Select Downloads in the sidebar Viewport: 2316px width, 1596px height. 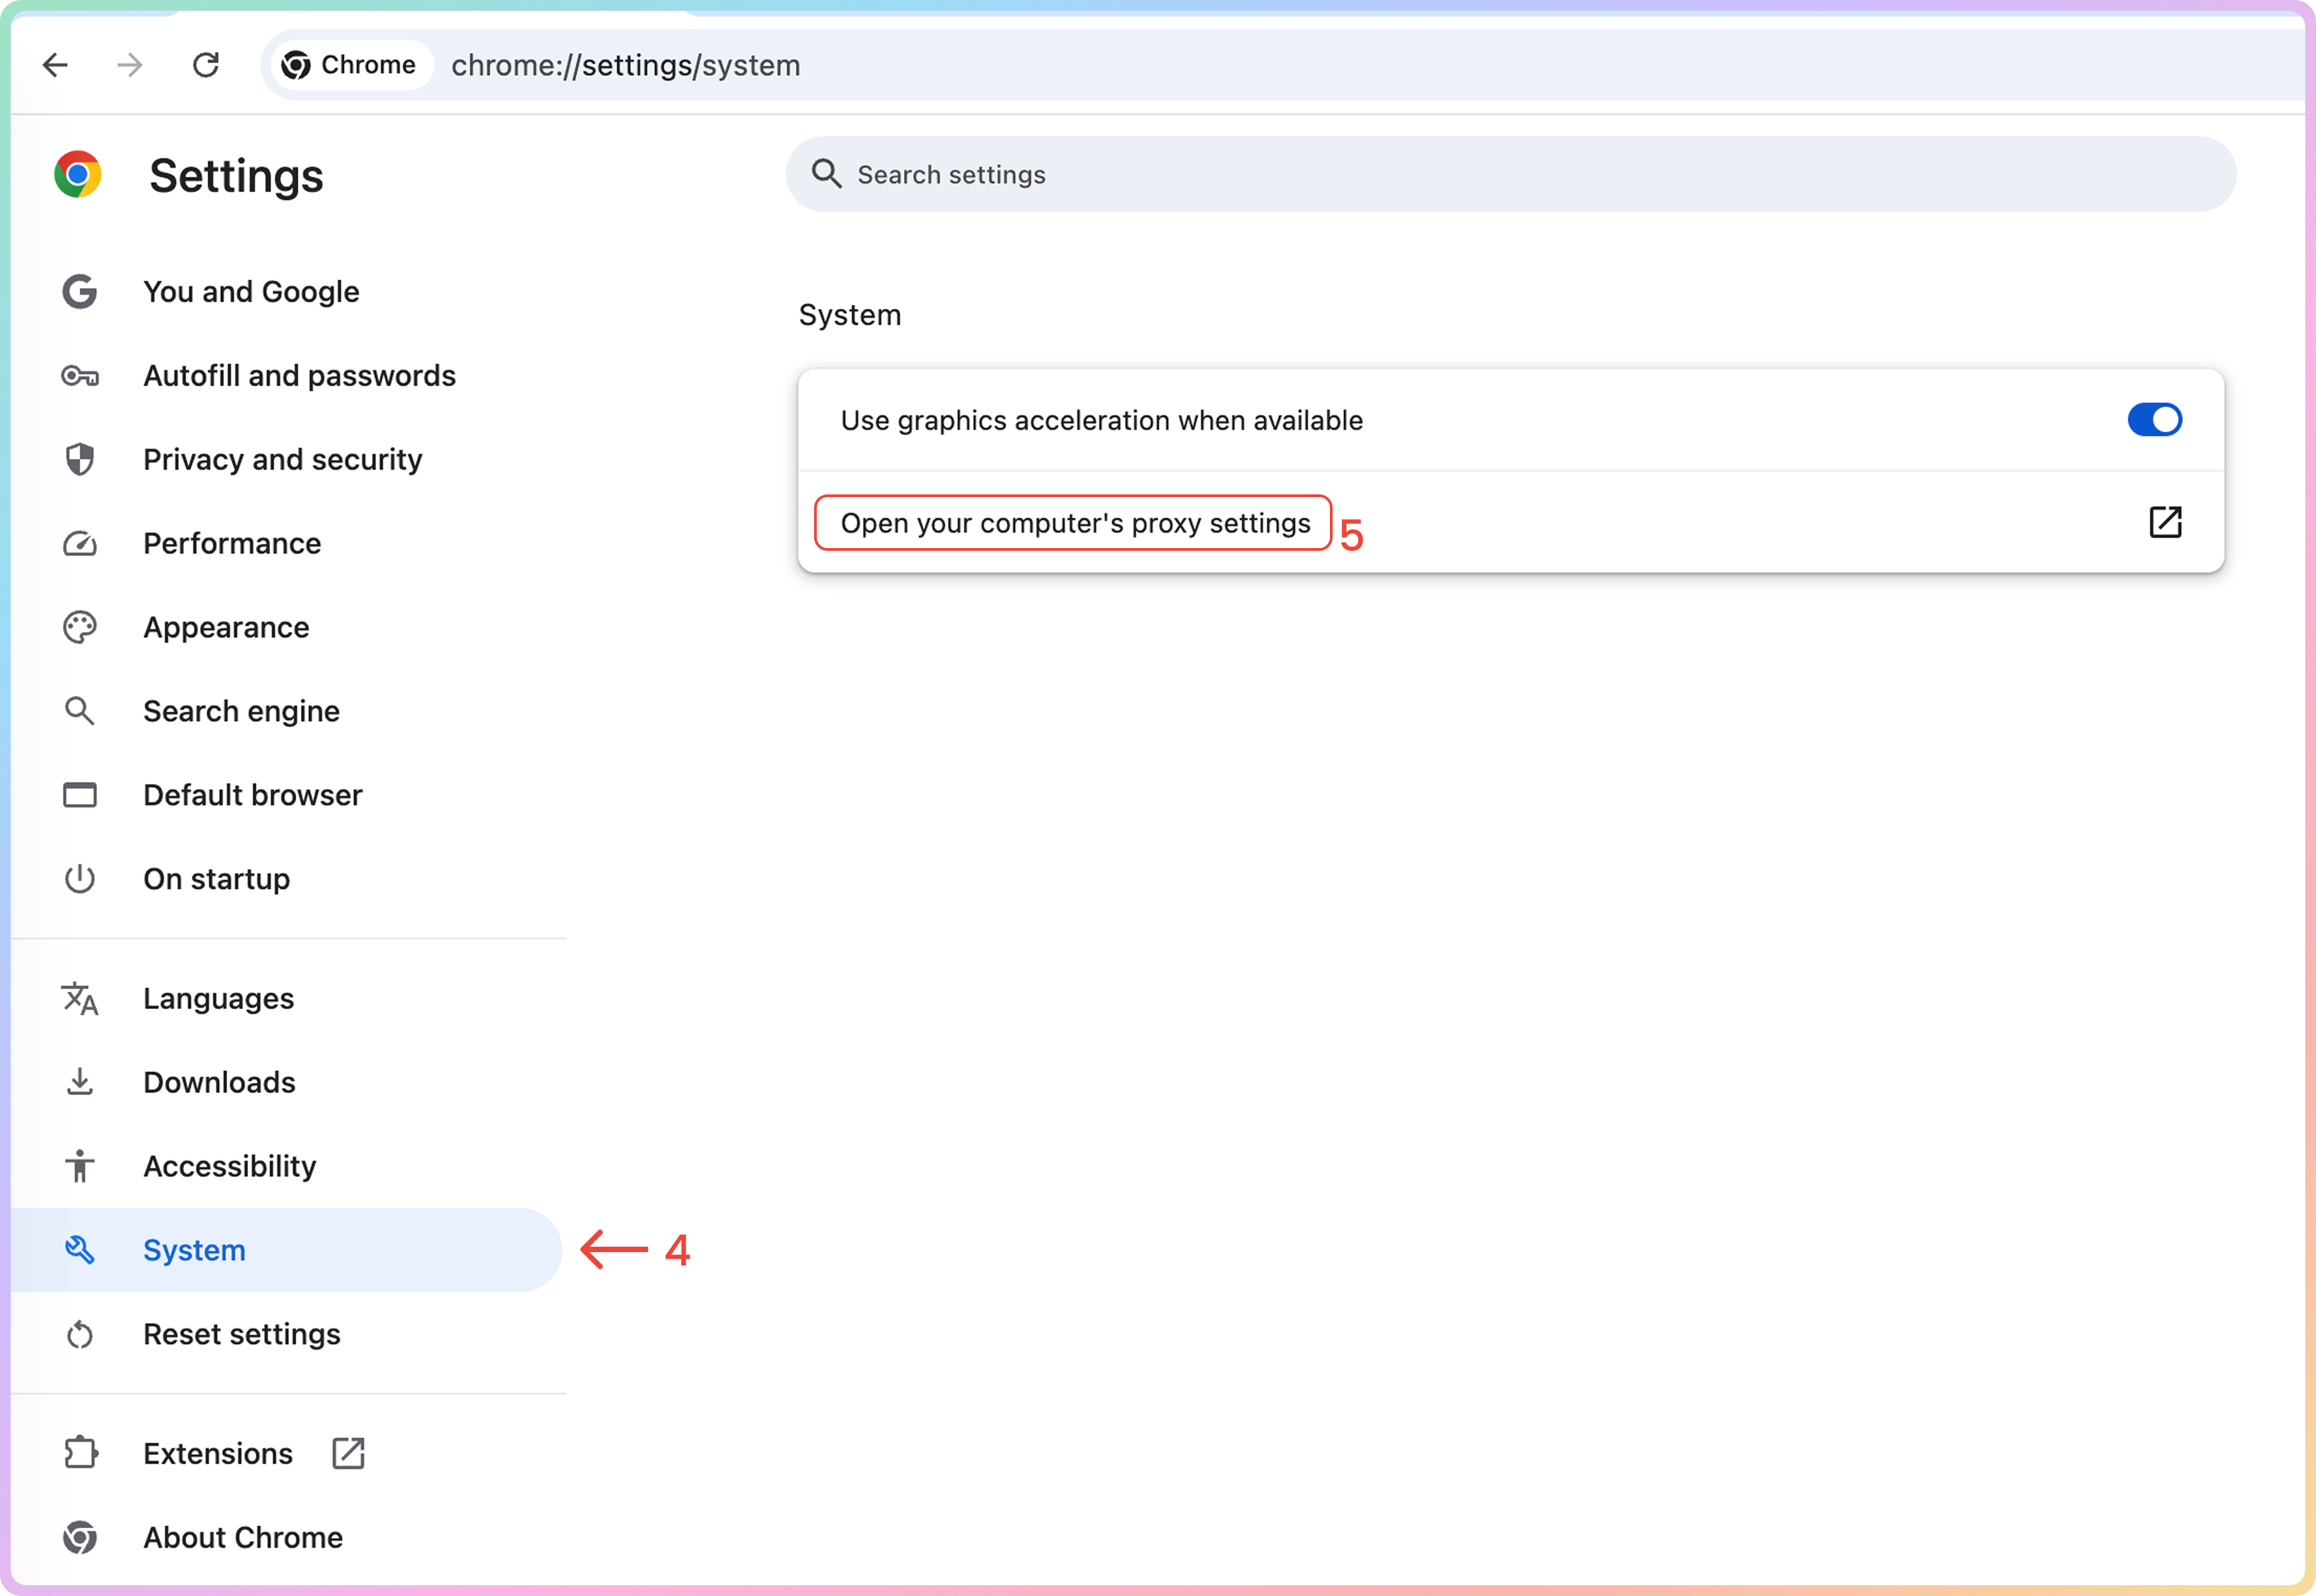[x=219, y=1083]
